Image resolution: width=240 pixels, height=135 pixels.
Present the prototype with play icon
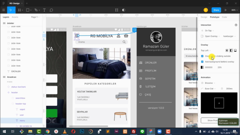(x=226, y=10)
